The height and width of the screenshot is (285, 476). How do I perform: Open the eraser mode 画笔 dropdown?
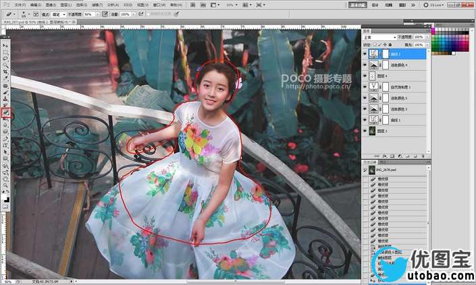(59, 14)
